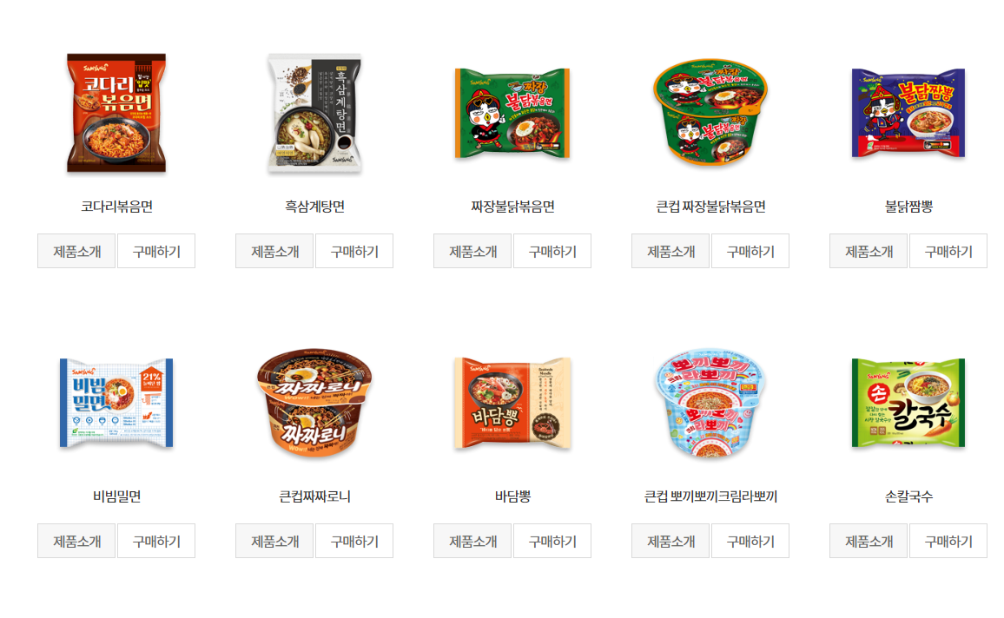The width and height of the screenshot is (1004, 618).
Task: Open 제품소개 under 비빔밀면
Action: [x=76, y=542]
